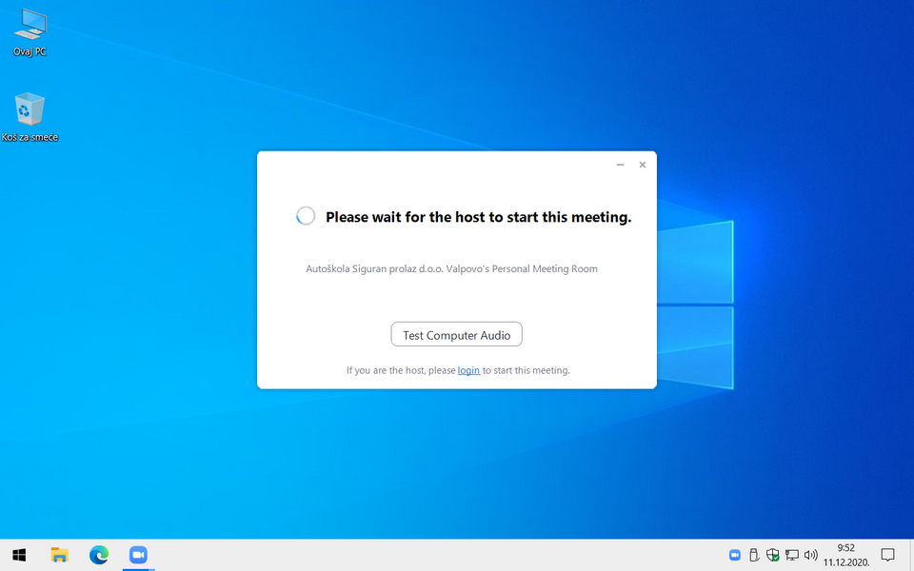Open the clock showing 9:52 11.12.2020.

[846, 555]
